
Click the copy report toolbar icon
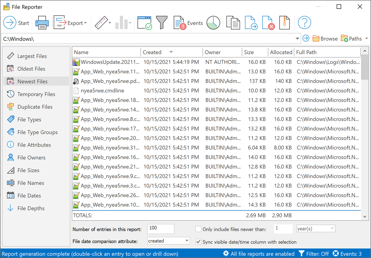233,22
